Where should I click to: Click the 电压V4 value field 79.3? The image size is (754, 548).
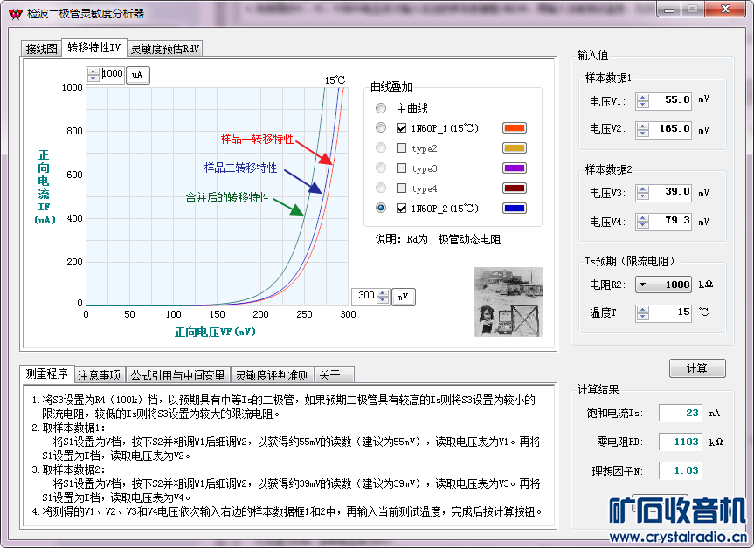(x=670, y=221)
